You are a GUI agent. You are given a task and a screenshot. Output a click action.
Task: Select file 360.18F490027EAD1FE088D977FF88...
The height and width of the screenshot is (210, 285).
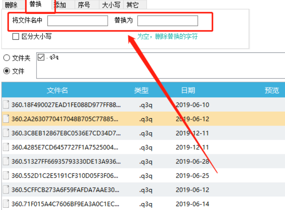[66, 105]
